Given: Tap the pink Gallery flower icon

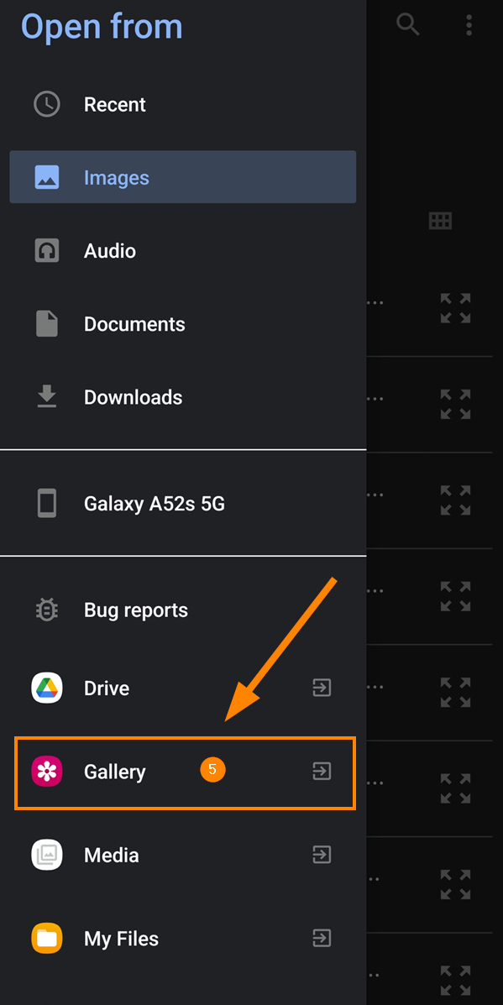Looking at the screenshot, I should click(x=47, y=772).
